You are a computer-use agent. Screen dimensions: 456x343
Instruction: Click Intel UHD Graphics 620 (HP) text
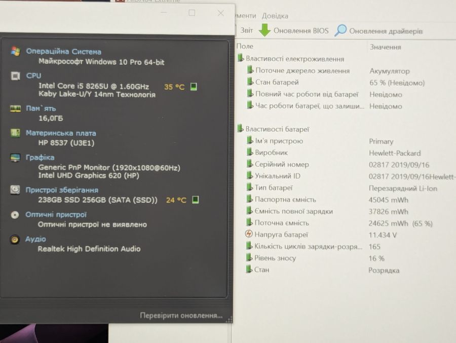click(89, 175)
